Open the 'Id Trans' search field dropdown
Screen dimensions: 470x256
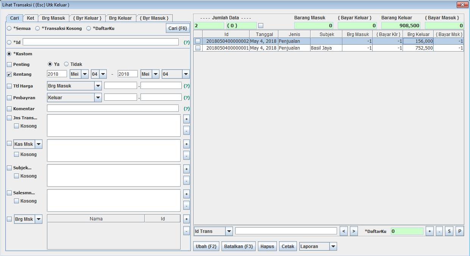[x=229, y=231]
